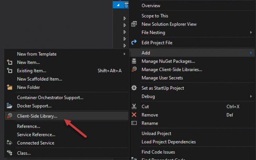Click the New Folder icon
Viewport: 256px width, 160px height.
10,87
